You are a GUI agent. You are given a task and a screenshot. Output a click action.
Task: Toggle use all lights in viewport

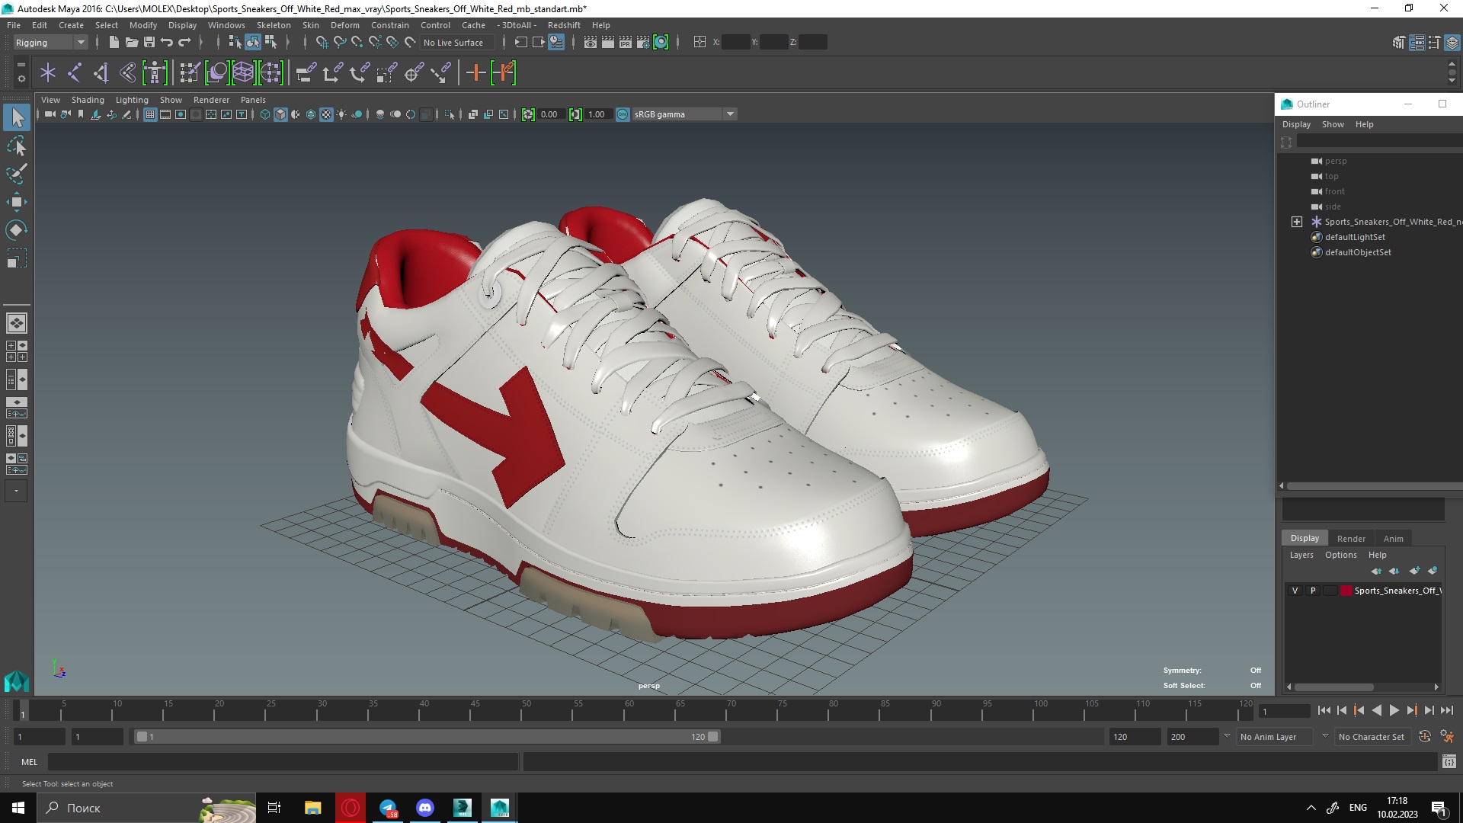341,114
